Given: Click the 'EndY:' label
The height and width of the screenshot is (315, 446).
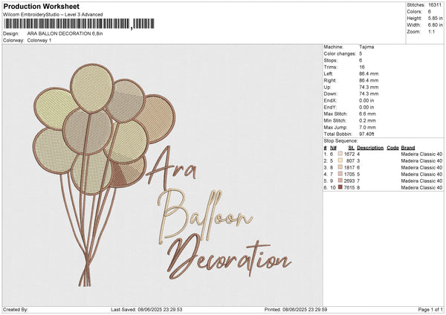Looking at the screenshot, I should pos(330,107).
